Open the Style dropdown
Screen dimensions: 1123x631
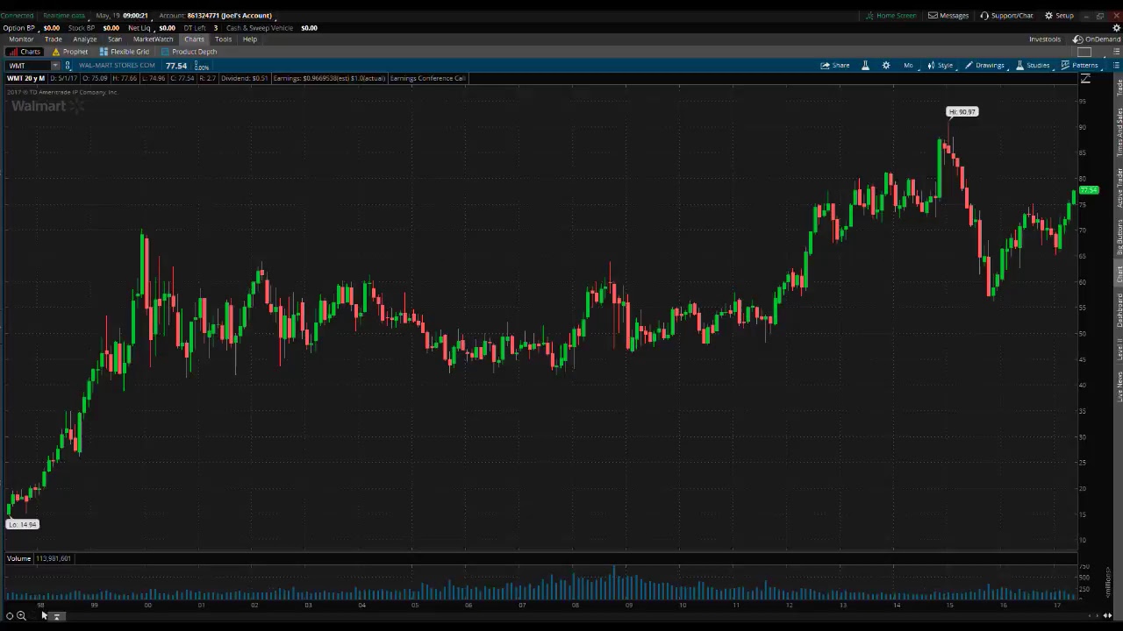[941, 66]
